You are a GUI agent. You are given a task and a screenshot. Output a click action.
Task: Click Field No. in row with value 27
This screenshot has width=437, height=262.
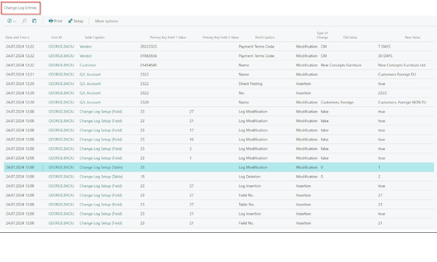246,195
